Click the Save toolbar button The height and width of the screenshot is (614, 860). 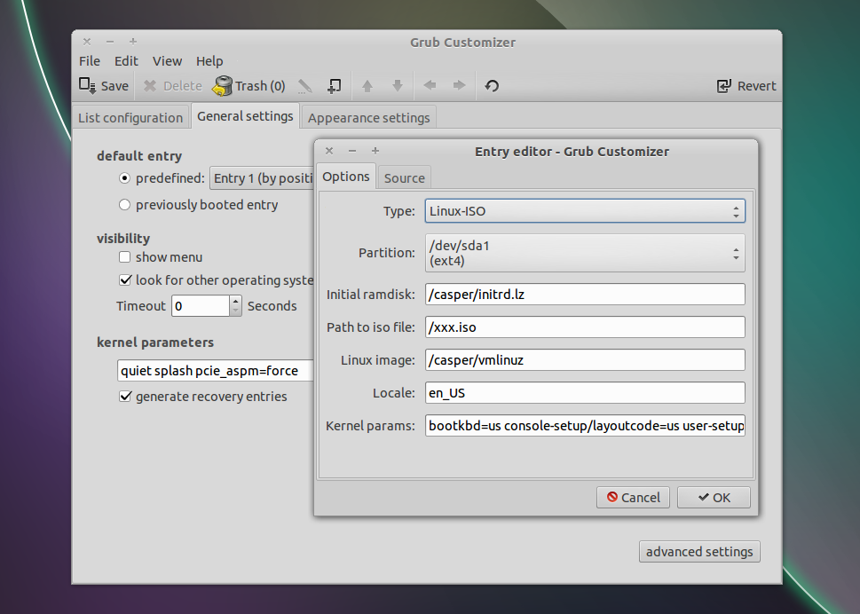pyautogui.click(x=104, y=86)
